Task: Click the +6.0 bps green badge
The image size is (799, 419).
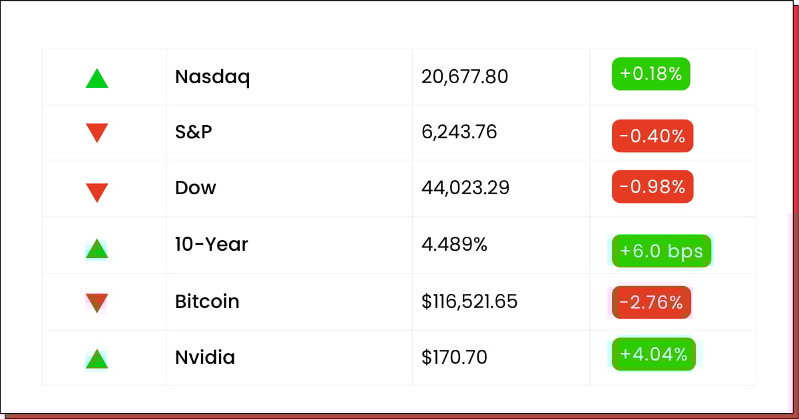Action: (662, 251)
